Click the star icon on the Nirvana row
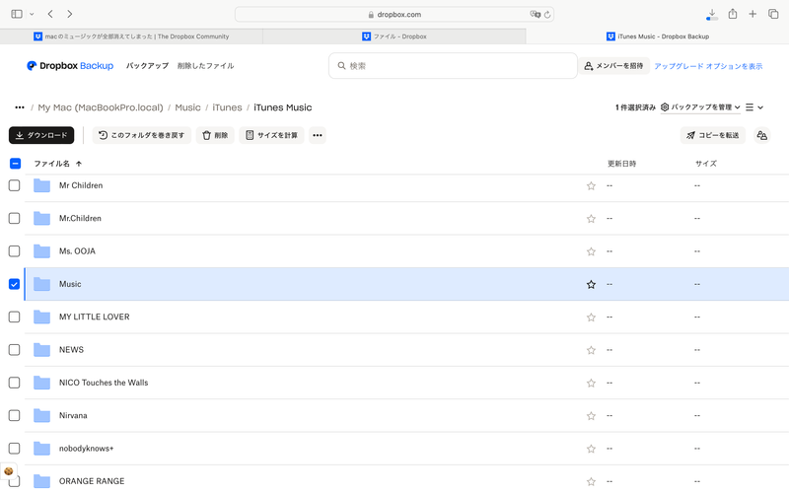Screen dimensions: 789x493 tap(591, 415)
